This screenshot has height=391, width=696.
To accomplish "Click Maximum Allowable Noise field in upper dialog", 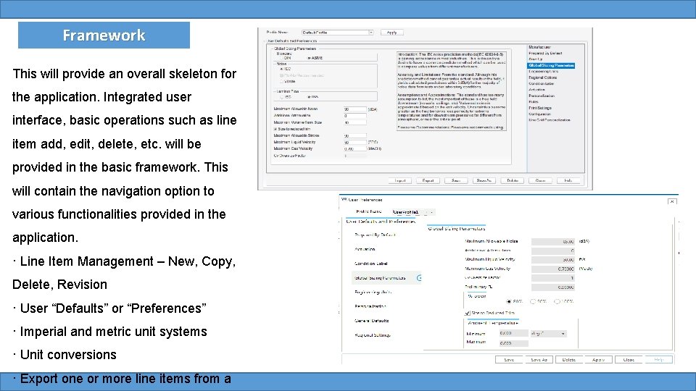I will pos(355,109).
